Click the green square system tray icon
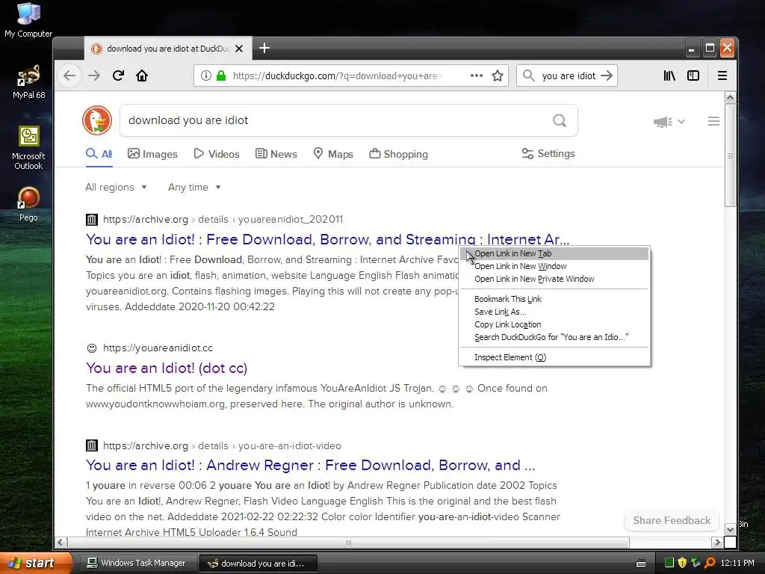Image resolution: width=765 pixels, height=574 pixels. click(x=669, y=563)
